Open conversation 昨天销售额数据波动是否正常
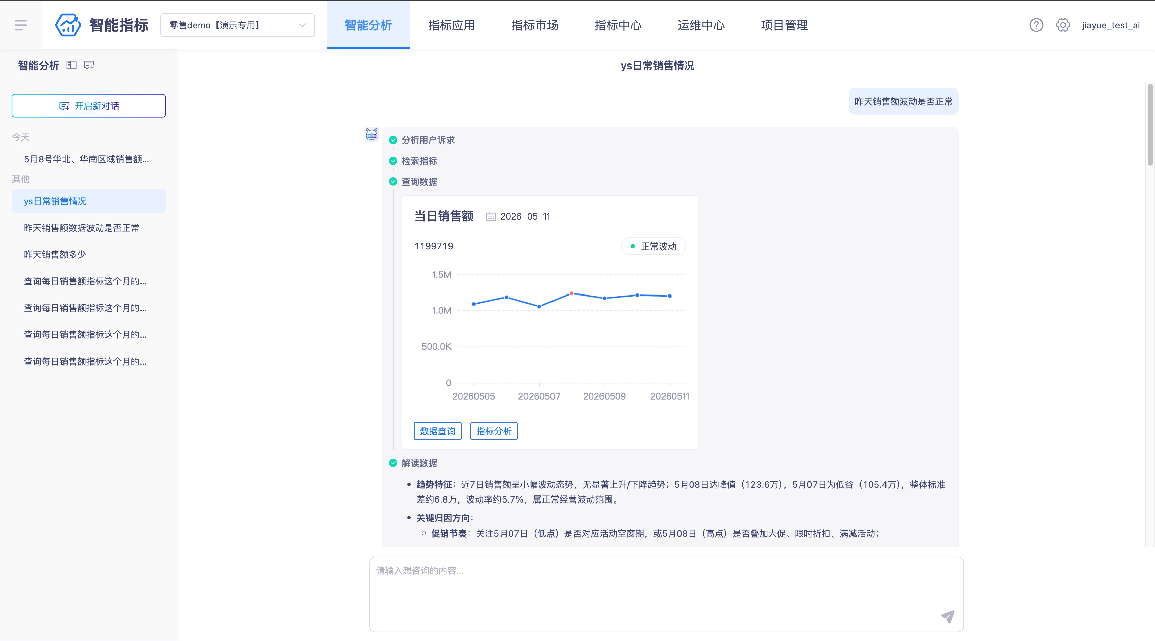Viewport: 1155px width, 641px height. (89, 228)
